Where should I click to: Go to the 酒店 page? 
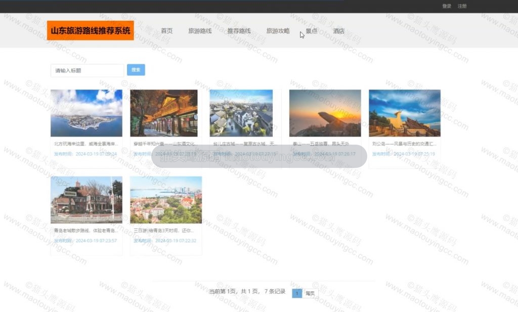pyautogui.click(x=338, y=31)
